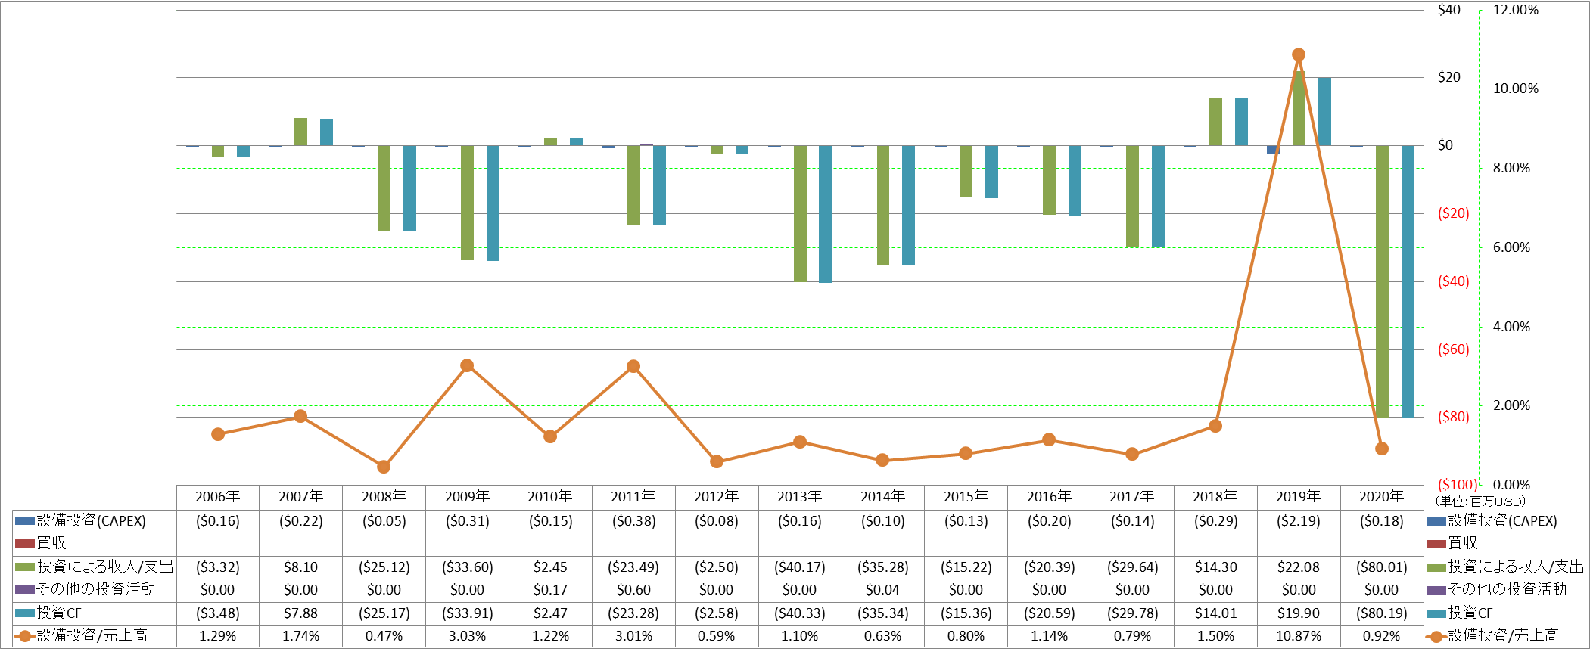This screenshot has width=1590, height=649.
Task: Click the 12.00% secondary axis label
Action: (x=1516, y=10)
